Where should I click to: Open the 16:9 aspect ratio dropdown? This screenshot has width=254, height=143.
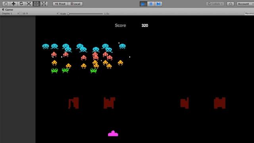40,14
